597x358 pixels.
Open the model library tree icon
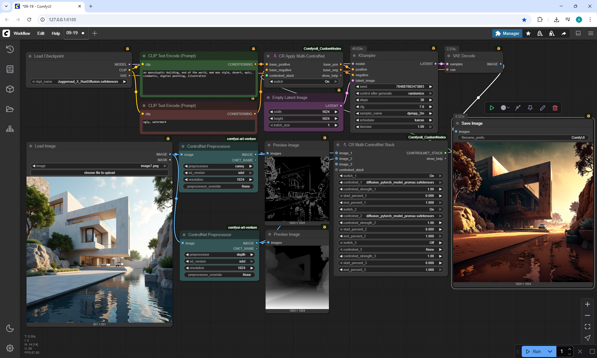[x=10, y=129]
